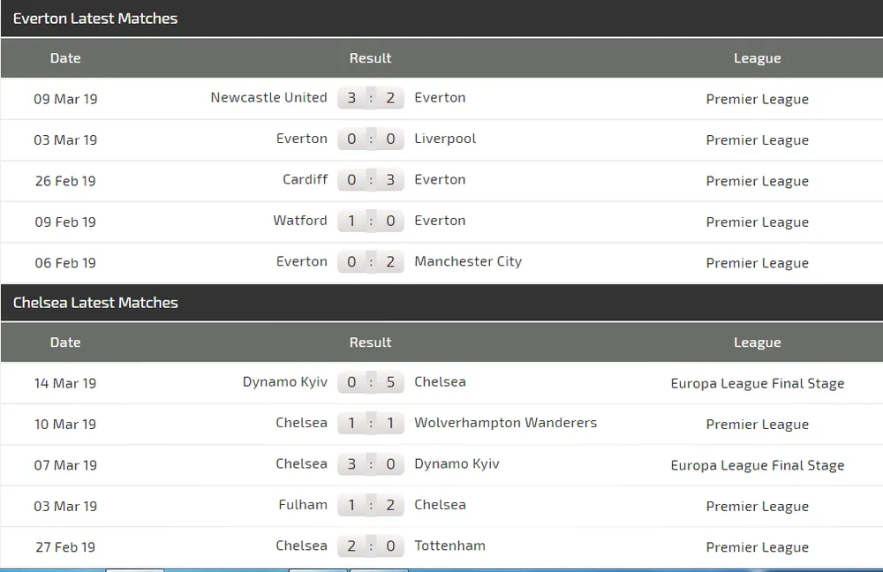Sort by the Date column in Everton table
The height and width of the screenshot is (572, 883).
coord(65,58)
